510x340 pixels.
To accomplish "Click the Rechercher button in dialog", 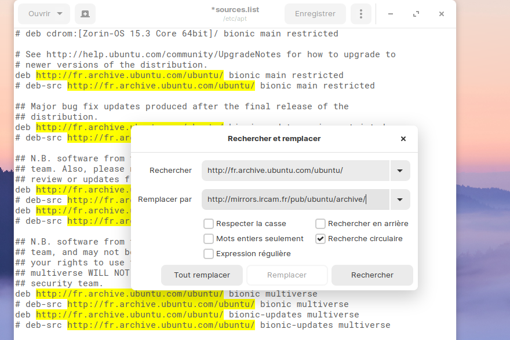I will (372, 275).
